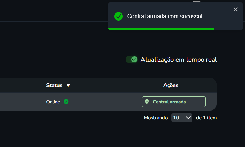Click the checkmark knob on the real-time switch
This screenshot has width=245, height=147.
tap(134, 60)
